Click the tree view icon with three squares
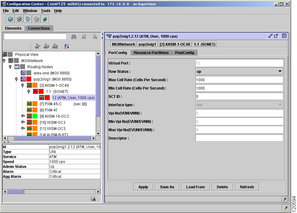The height and width of the screenshot is (213, 297). tap(55, 46)
